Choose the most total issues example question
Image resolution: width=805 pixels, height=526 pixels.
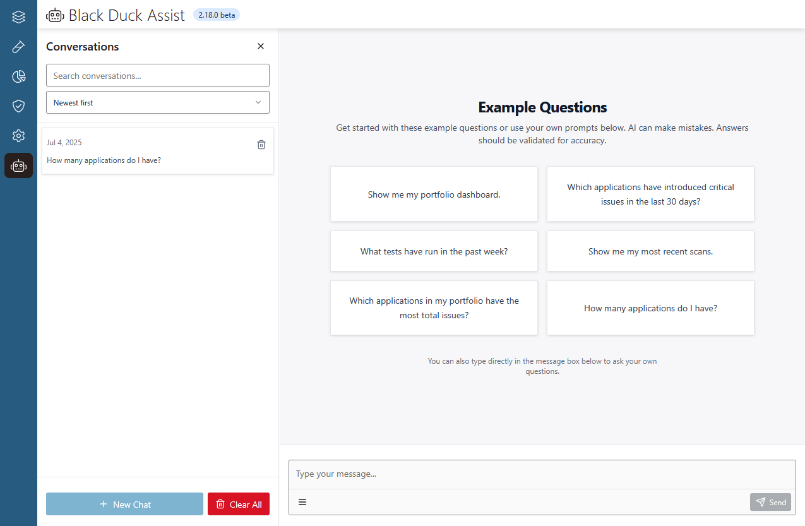click(x=434, y=308)
